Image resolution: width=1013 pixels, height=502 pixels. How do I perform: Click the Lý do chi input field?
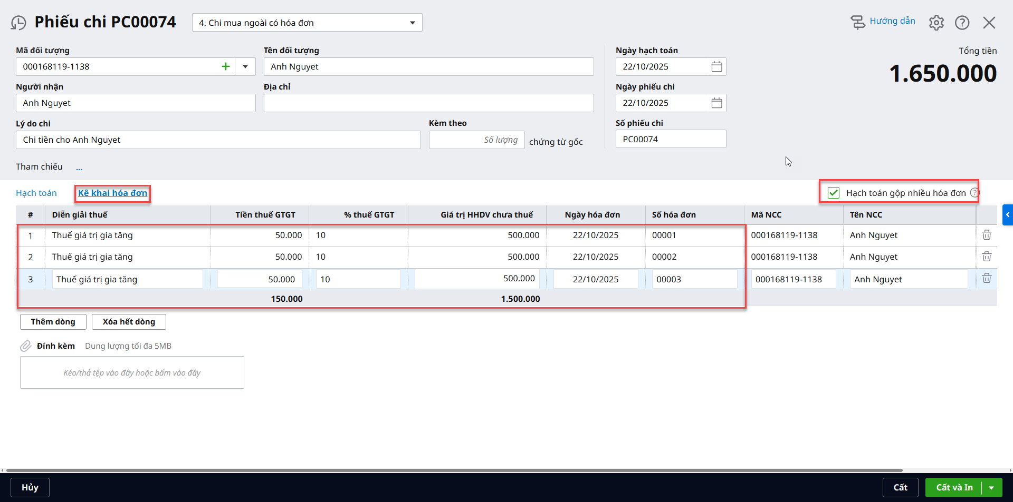tap(218, 140)
